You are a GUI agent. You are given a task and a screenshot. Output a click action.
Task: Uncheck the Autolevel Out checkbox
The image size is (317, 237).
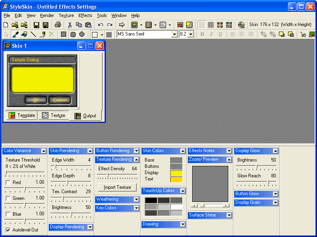point(8,230)
